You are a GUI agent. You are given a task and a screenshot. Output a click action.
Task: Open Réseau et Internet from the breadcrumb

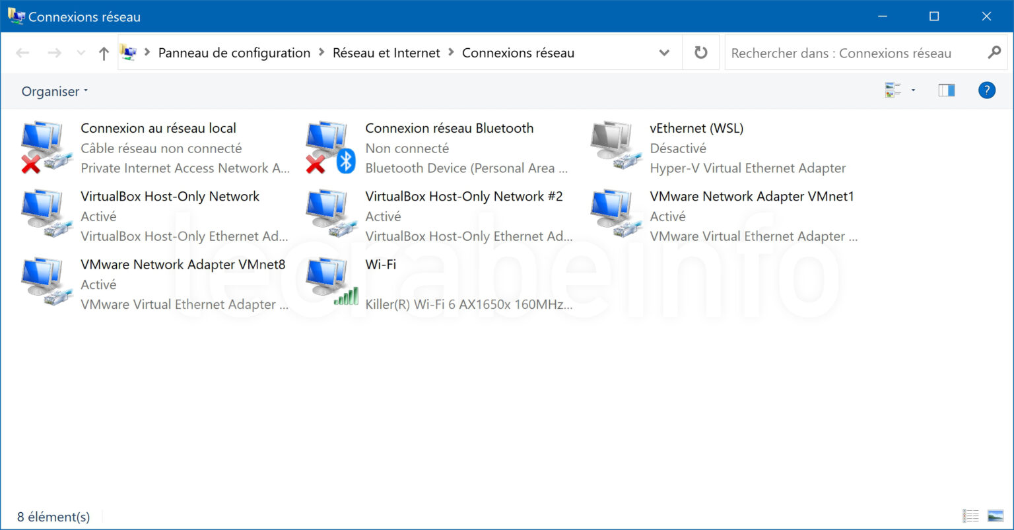tap(386, 53)
